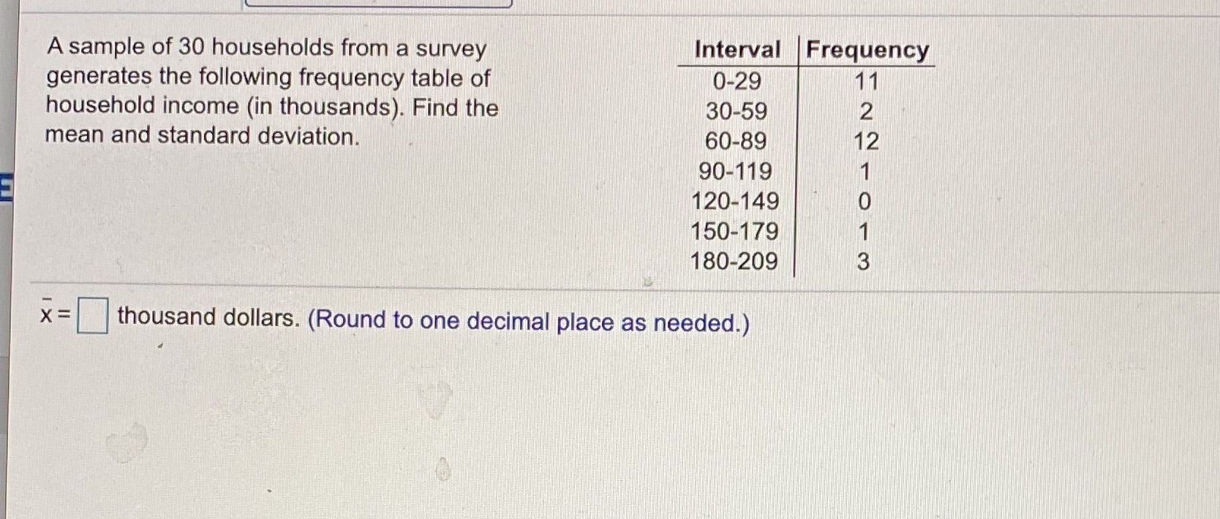Image resolution: width=1220 pixels, height=519 pixels.
Task: Select the 30-59 interval cell
Action: [x=737, y=111]
